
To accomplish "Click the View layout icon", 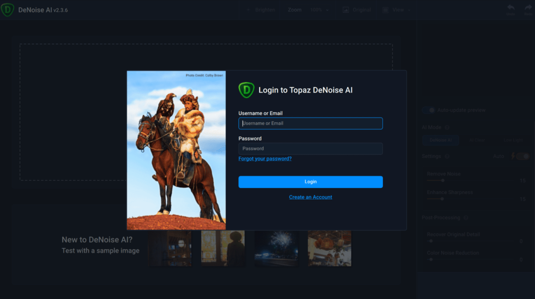I will point(385,10).
